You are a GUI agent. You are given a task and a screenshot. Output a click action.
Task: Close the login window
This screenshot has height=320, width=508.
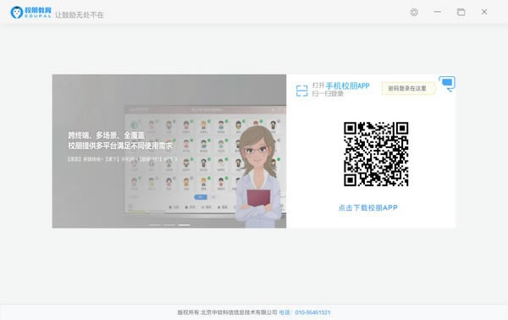pyautogui.click(x=484, y=12)
